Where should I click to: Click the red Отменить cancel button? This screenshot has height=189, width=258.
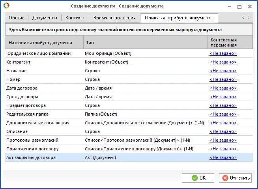point(235,178)
